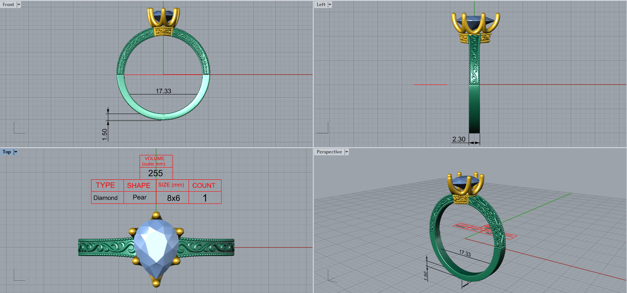Activate the Perspective viewport title label
Screen dimensions: 627x293
pos(329,152)
